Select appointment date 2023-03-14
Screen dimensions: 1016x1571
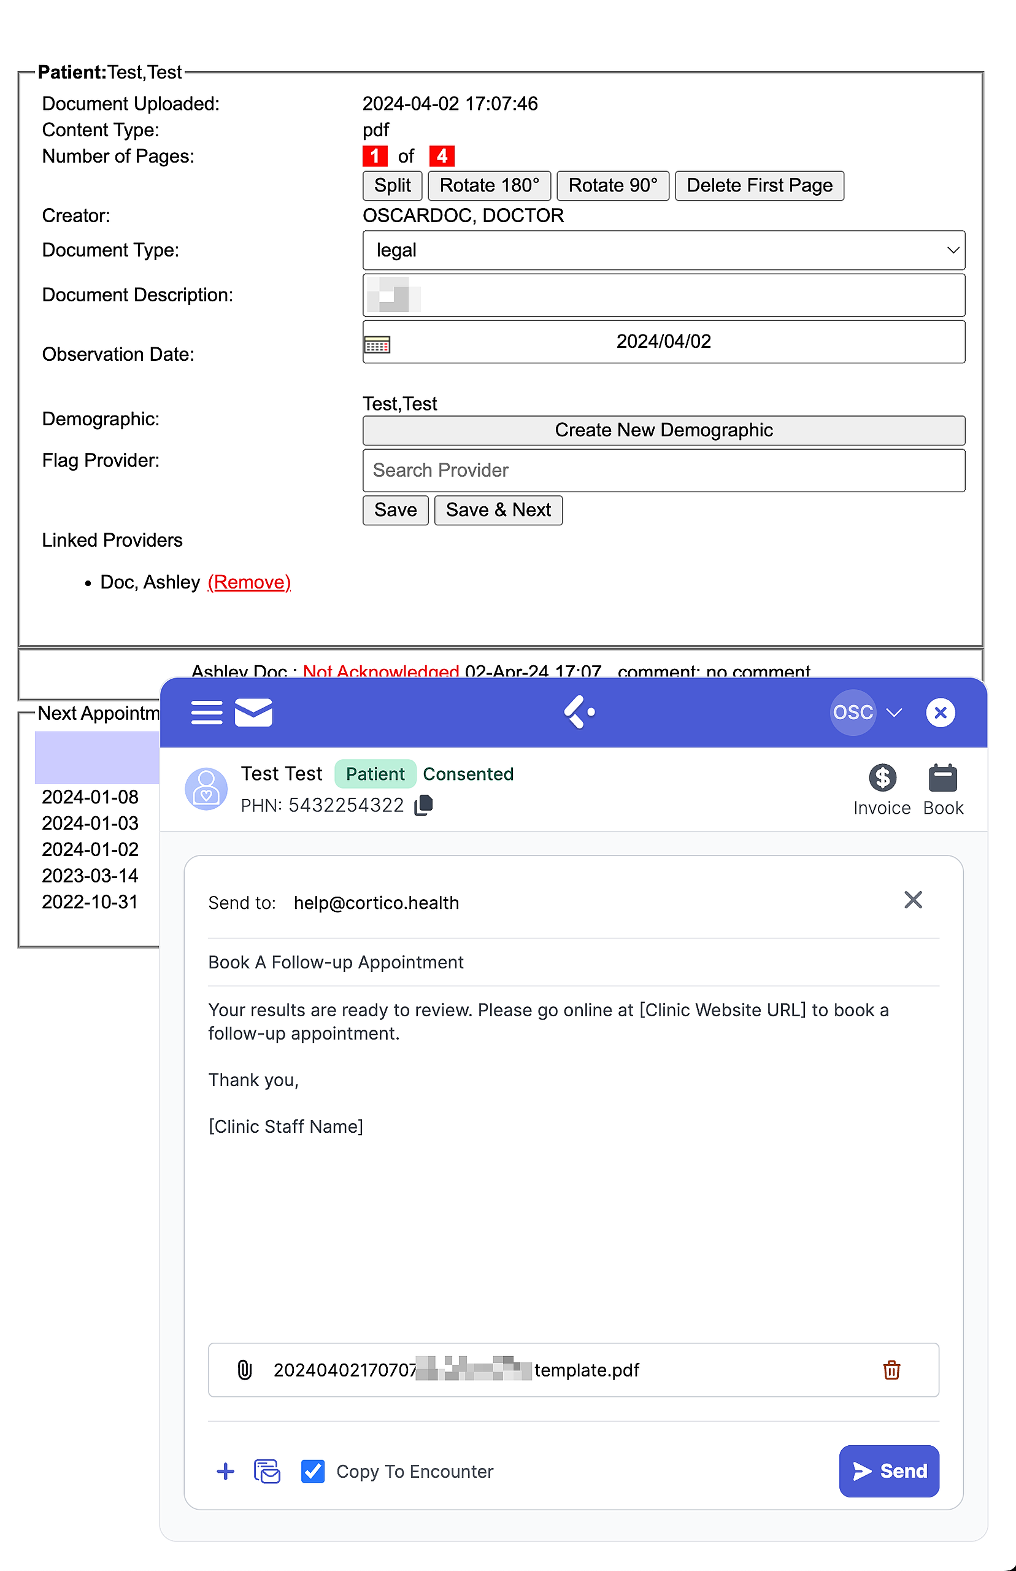[90, 876]
